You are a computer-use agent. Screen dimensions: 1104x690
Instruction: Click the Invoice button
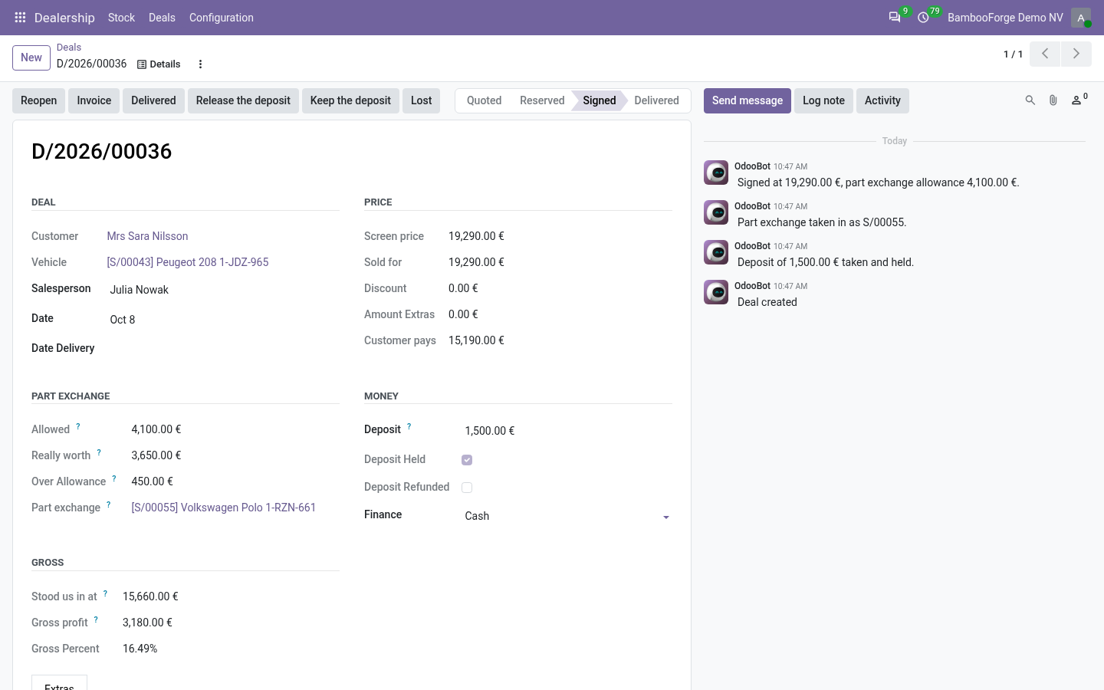[94, 100]
